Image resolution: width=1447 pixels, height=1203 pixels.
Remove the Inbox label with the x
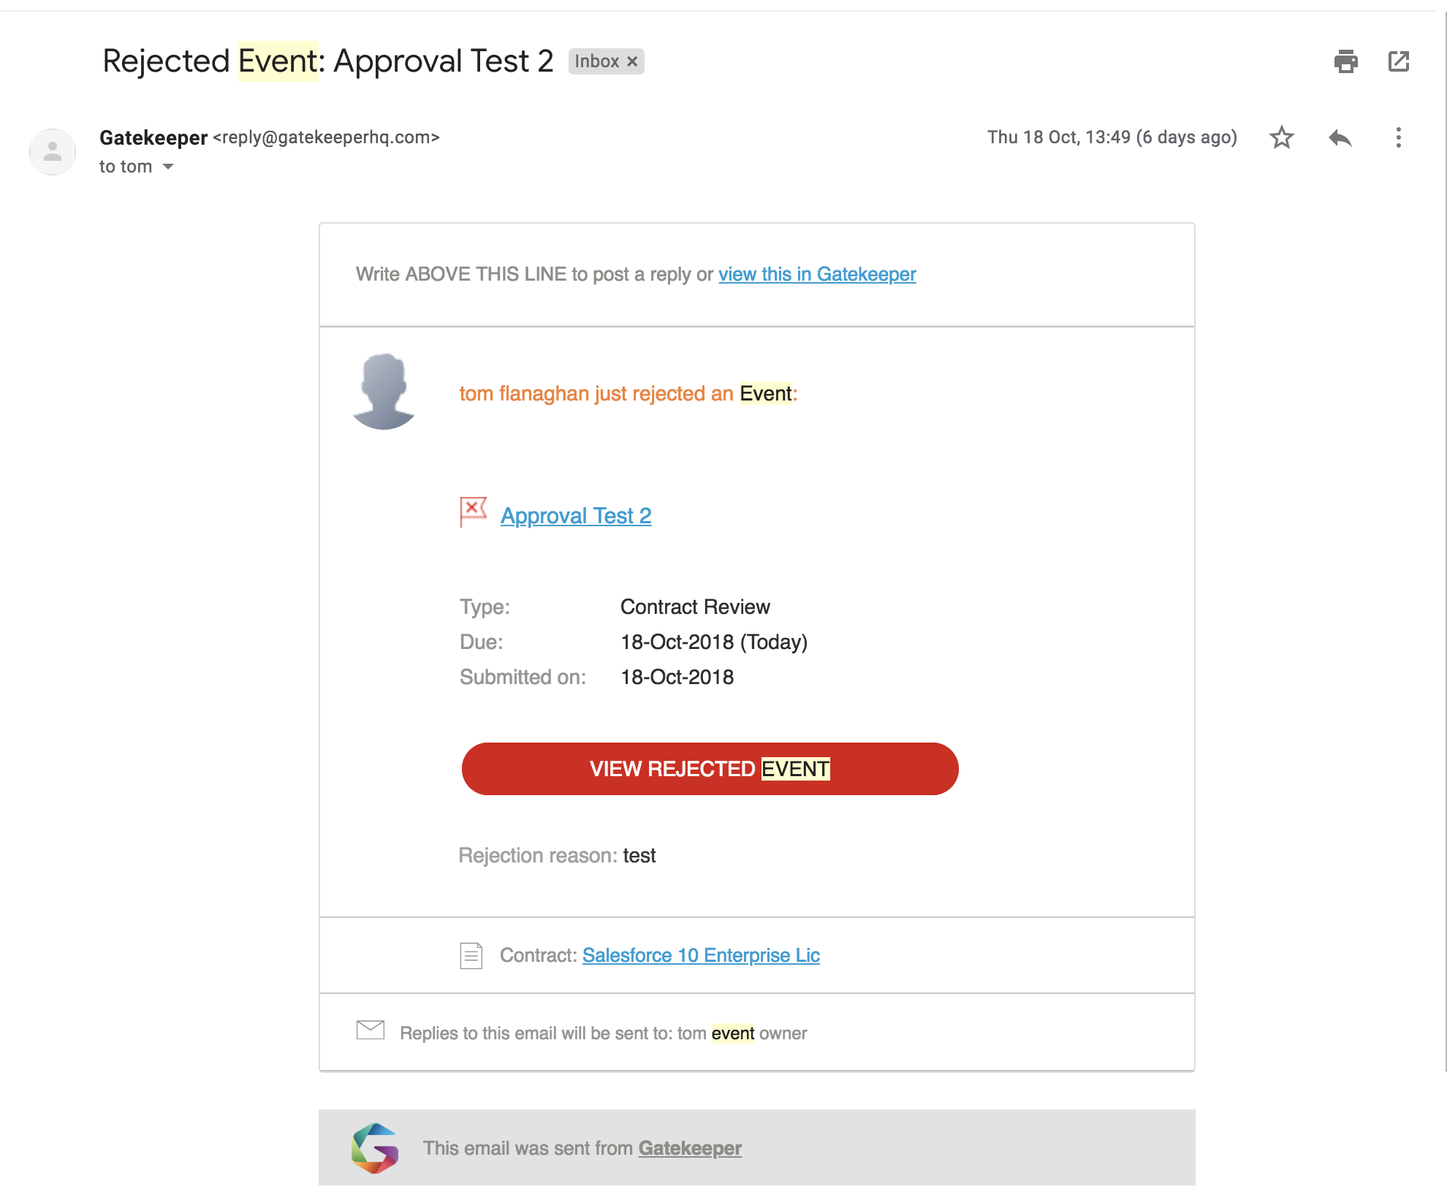[632, 61]
